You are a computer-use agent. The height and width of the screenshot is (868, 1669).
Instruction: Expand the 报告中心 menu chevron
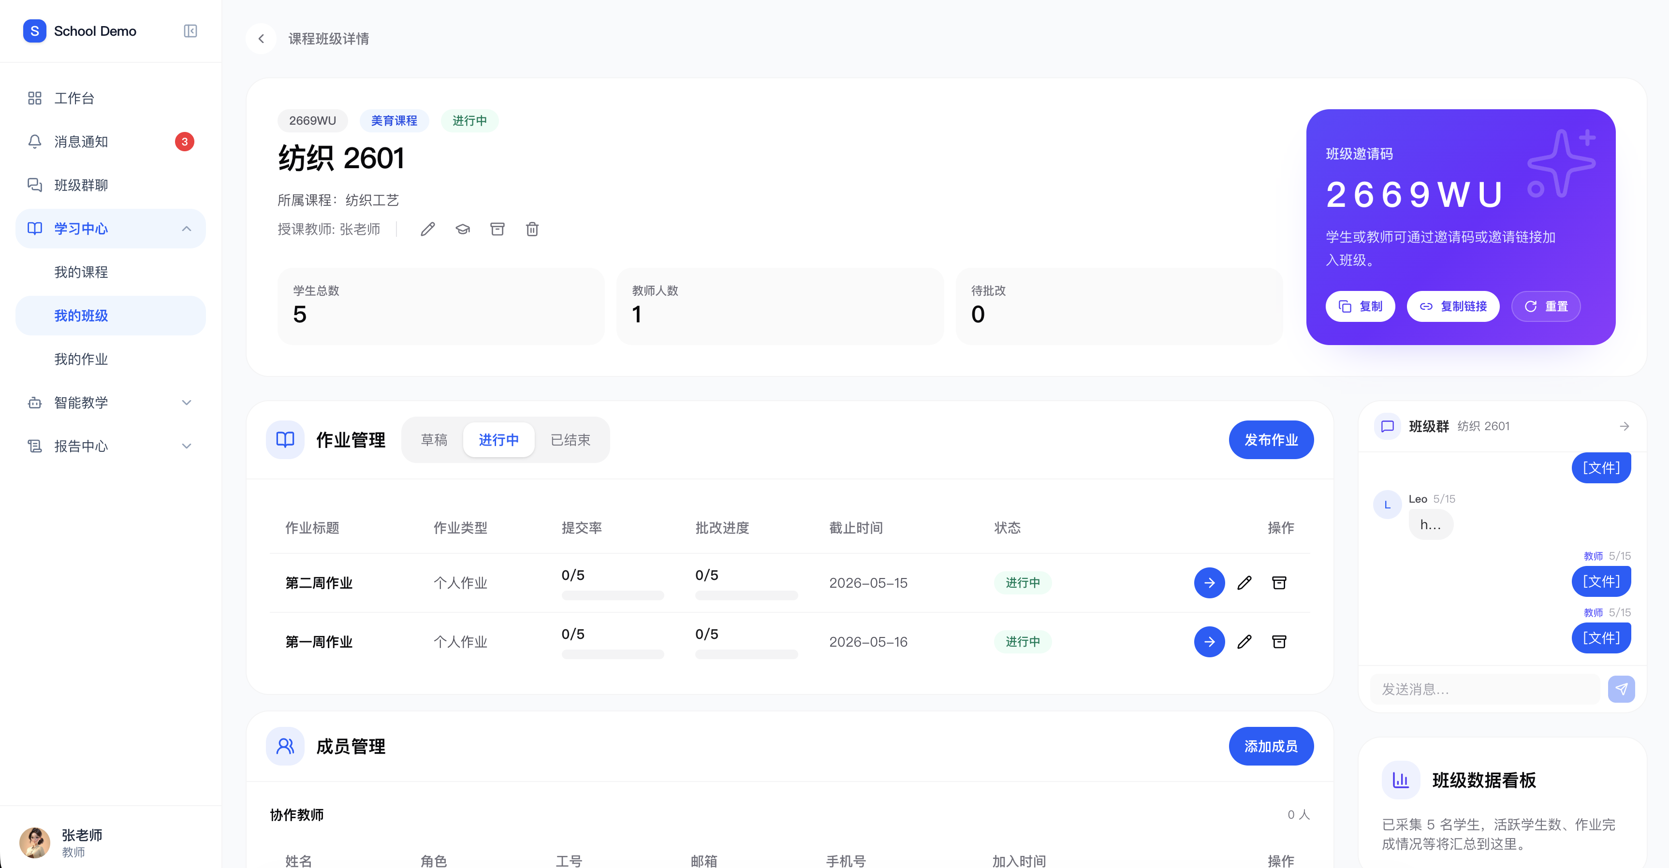[x=187, y=446]
